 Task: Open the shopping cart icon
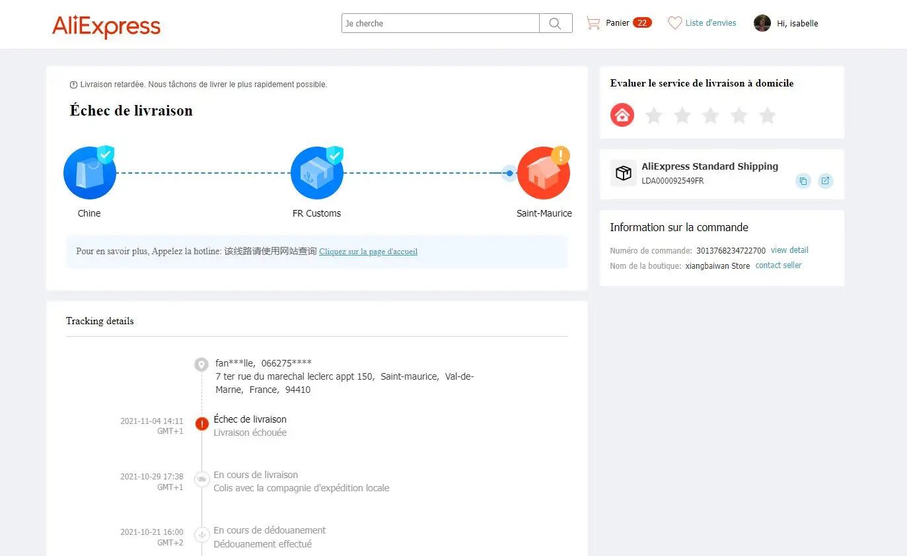point(593,23)
